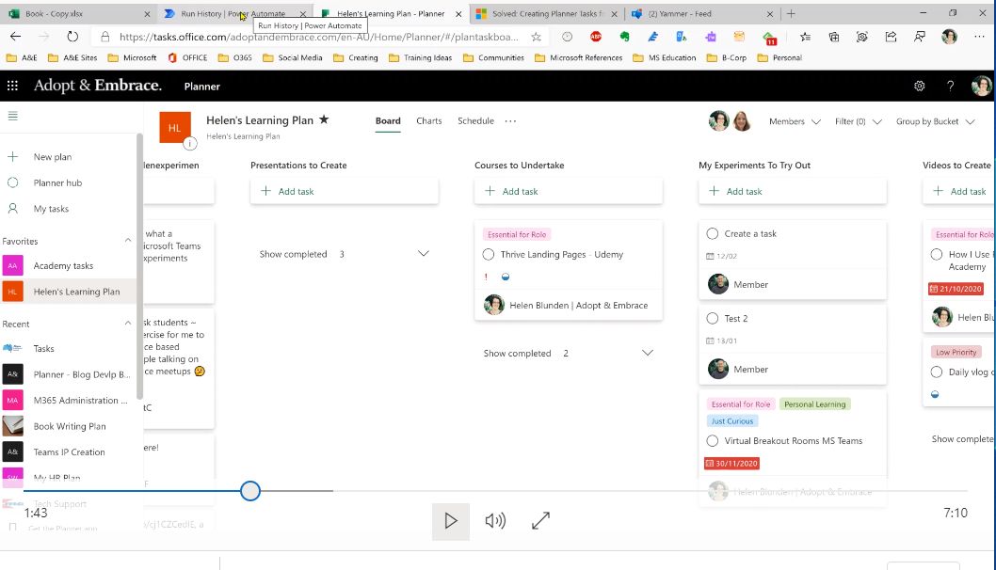
Task: Expand the Members dropdown
Action: coord(795,121)
